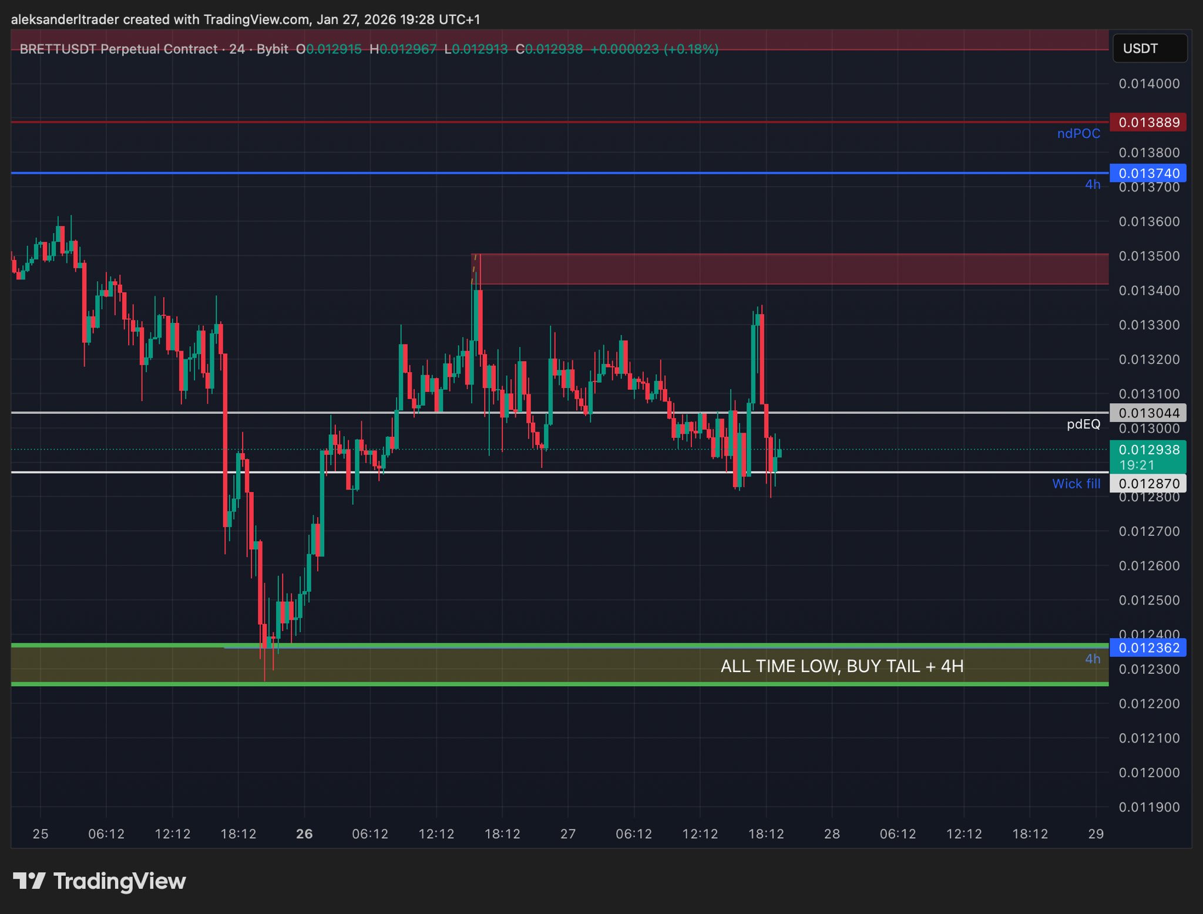Click the date 26 on time axis

click(x=304, y=834)
